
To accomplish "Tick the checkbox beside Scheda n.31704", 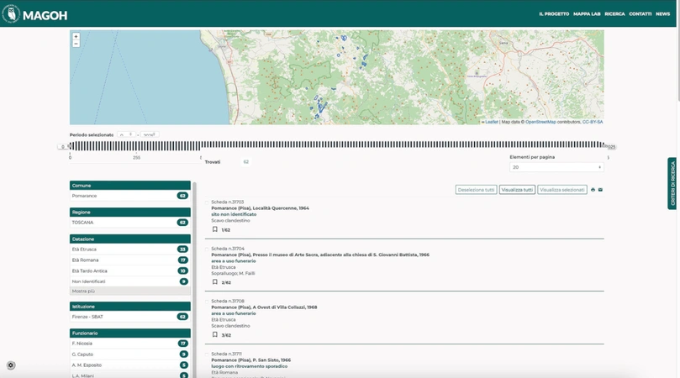I will click(x=207, y=249).
